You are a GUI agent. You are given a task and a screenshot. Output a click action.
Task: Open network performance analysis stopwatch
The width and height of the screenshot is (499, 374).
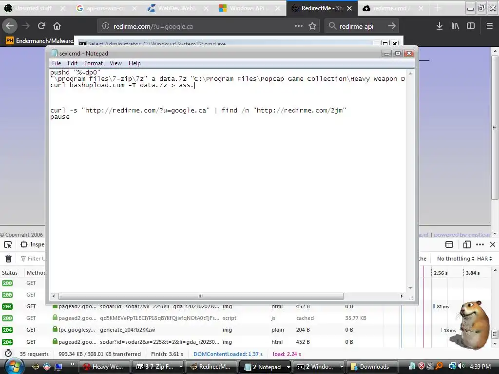coord(8,354)
